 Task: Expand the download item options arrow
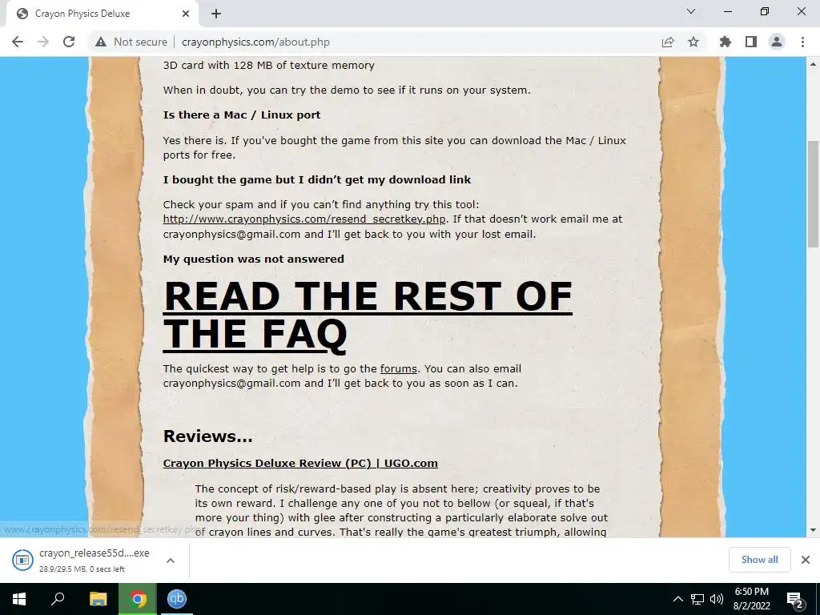170,560
